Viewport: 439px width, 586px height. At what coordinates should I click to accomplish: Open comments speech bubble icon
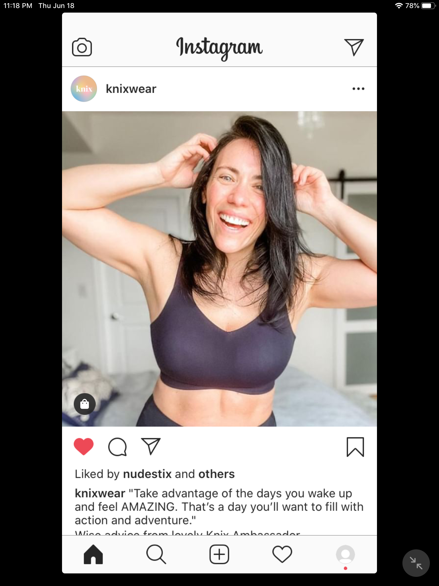coord(117,447)
